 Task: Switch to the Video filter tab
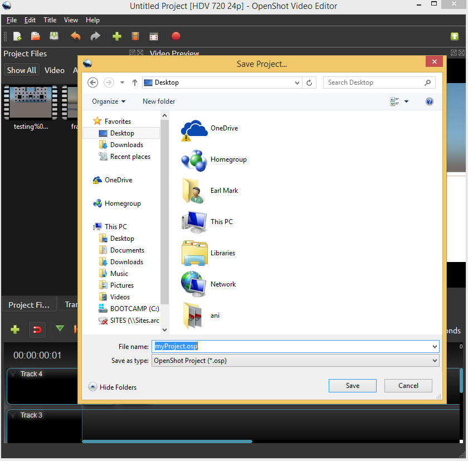(55, 70)
